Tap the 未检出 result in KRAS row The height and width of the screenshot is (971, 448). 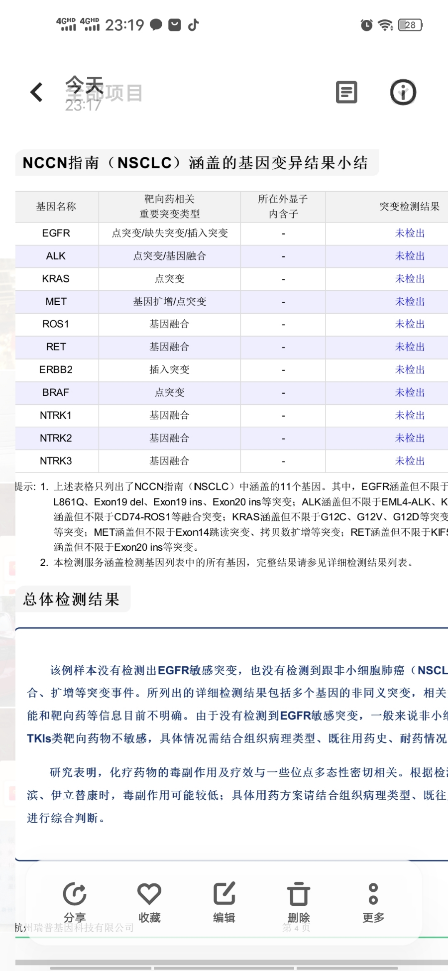click(x=410, y=279)
